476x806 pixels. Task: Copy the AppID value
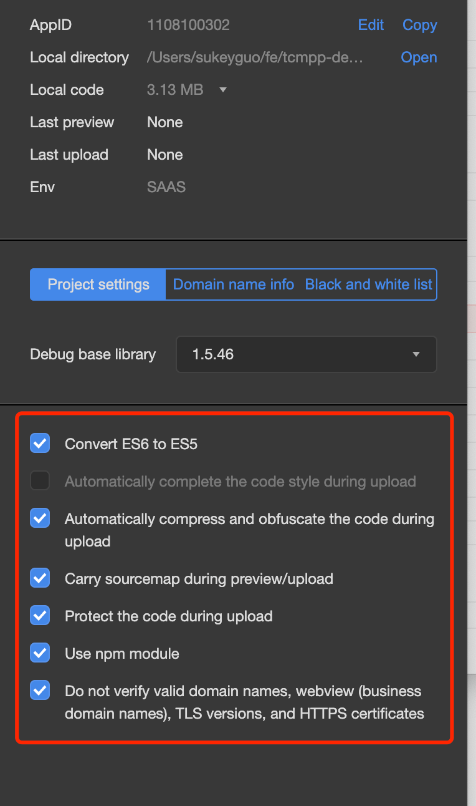[419, 25]
